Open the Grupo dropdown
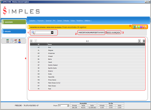The height and width of the screenshot is (110, 151). click(63, 106)
